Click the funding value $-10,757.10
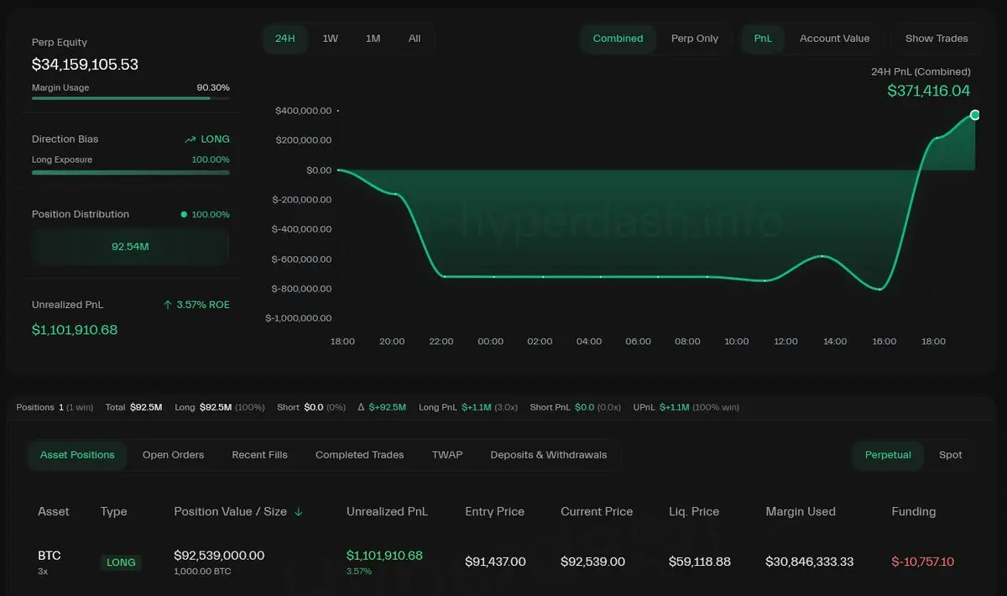 click(x=922, y=562)
